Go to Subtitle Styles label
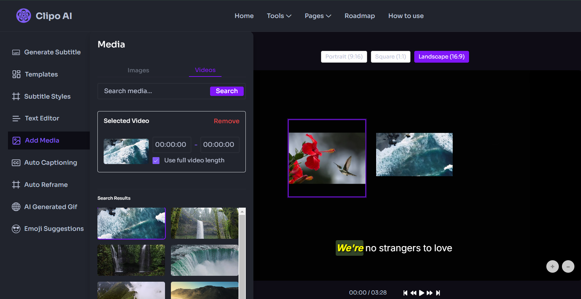This screenshot has height=299, width=581. coord(47,97)
